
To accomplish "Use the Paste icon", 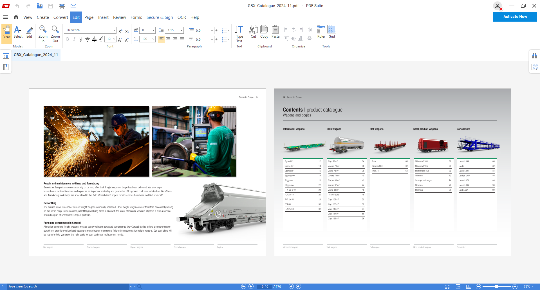I will point(275,31).
